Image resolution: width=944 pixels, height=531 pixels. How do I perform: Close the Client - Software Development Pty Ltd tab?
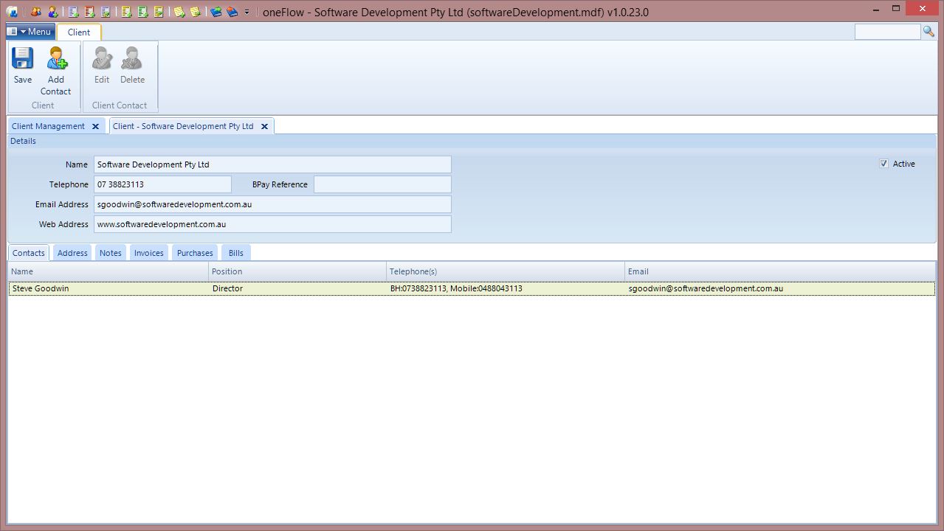coord(264,126)
